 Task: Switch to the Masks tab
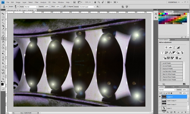173,40
